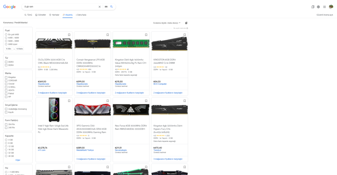
Task: Bookmark the XPG Gammix D30 item
Action: point(107,101)
